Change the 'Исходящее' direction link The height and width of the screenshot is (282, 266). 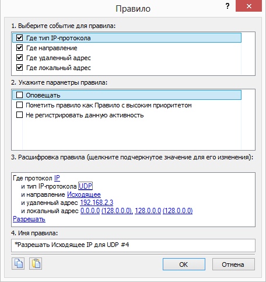click(84, 194)
